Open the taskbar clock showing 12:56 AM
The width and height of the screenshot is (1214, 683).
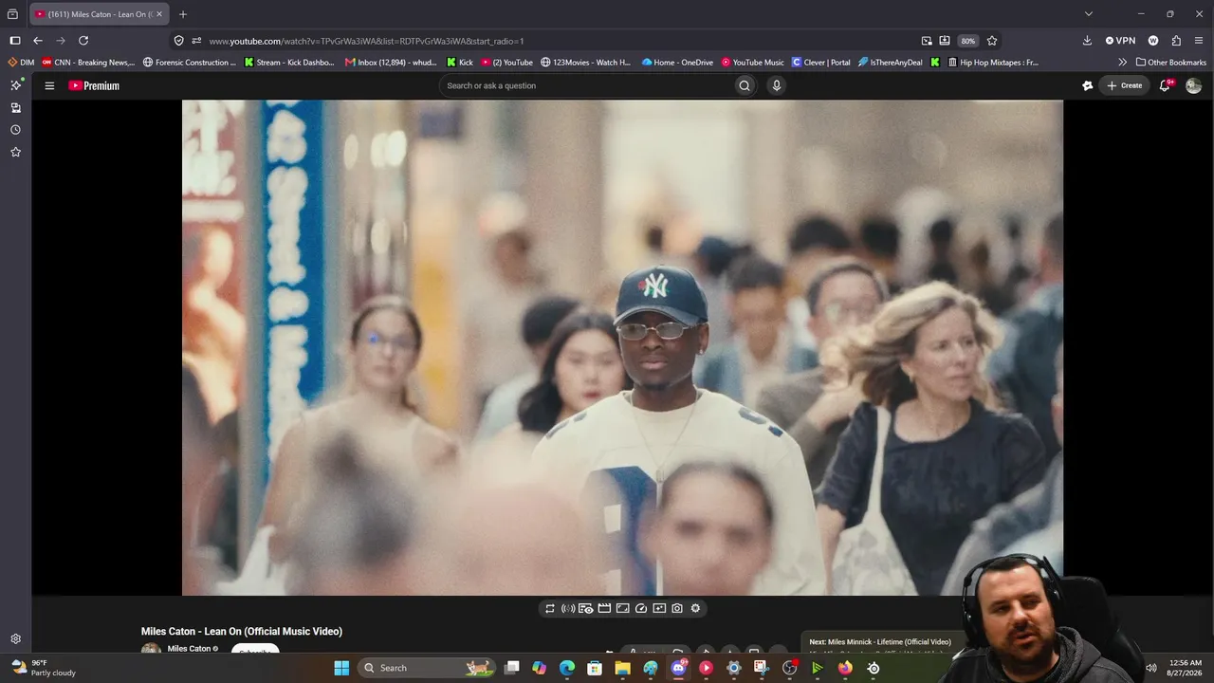point(1186,668)
